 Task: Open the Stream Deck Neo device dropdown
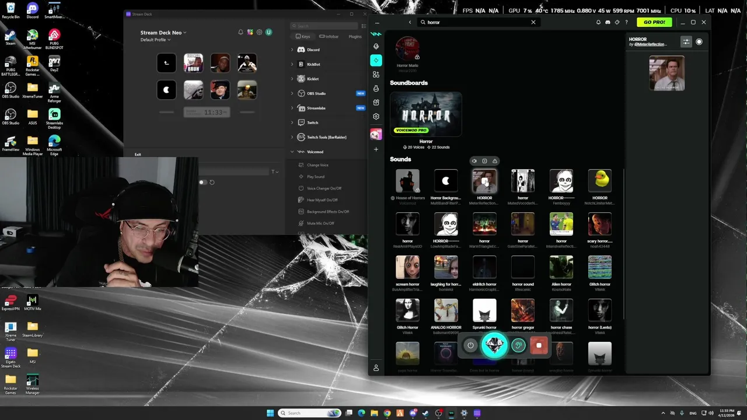click(163, 33)
